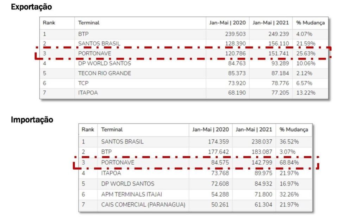
Task: Click Jan-Mai | 2021 header in Importação table
Action: click(254, 129)
